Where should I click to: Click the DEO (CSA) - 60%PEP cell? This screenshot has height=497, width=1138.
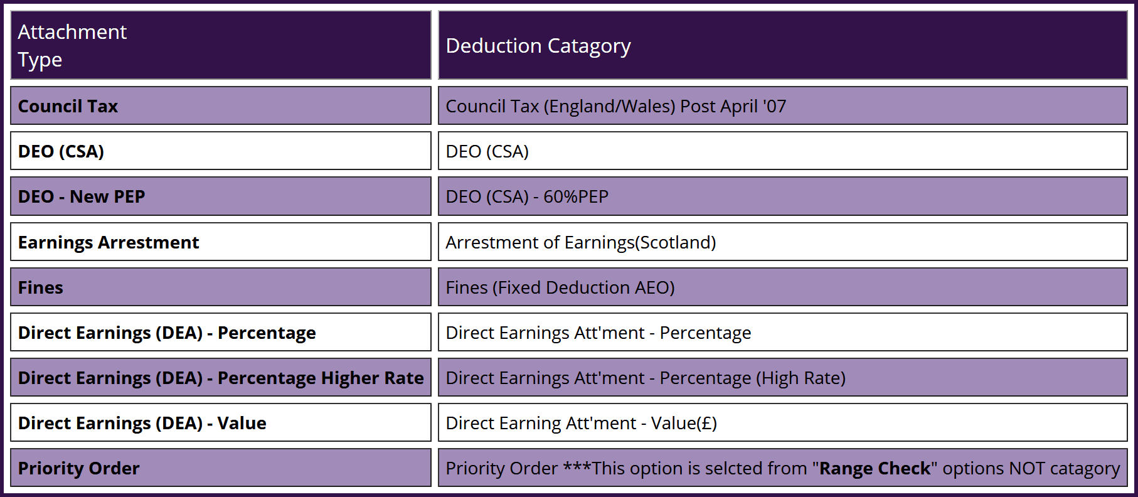pos(527,196)
